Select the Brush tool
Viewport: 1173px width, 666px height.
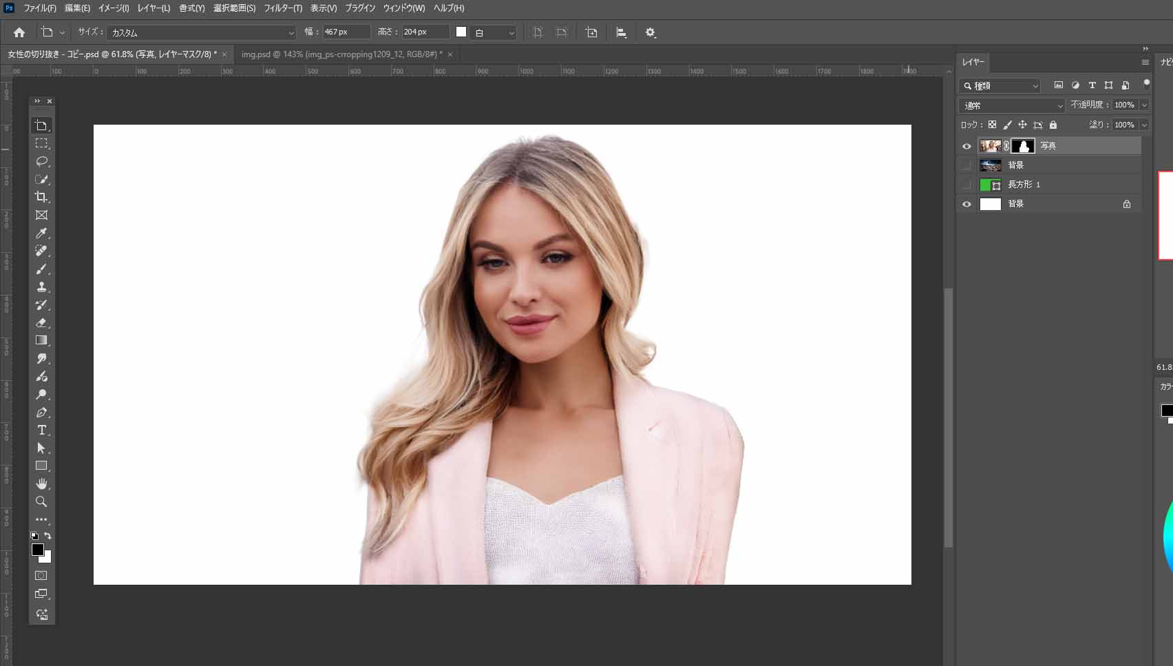point(41,269)
